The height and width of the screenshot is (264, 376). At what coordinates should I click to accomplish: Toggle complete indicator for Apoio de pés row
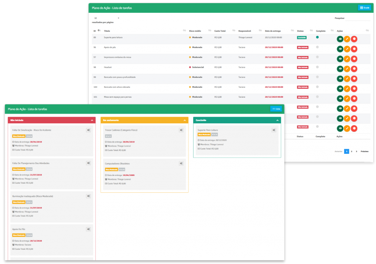click(317, 47)
